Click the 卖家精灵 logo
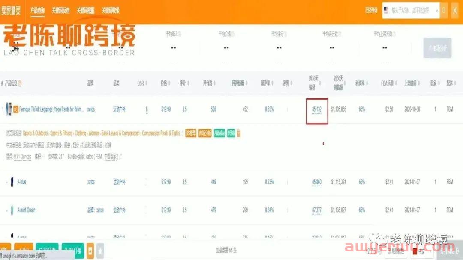 11,11
